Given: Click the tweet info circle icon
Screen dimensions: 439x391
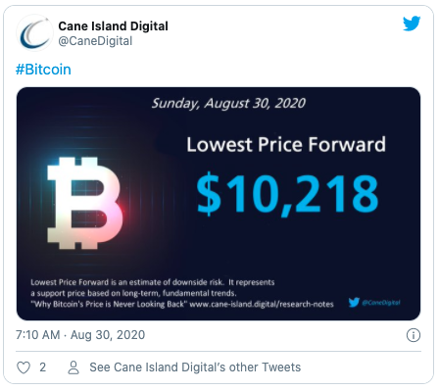Looking at the screenshot, I should [x=414, y=335].
